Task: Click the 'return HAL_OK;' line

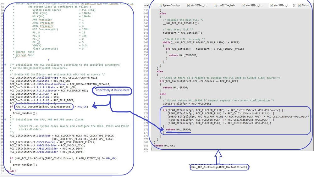Action: (164, 146)
